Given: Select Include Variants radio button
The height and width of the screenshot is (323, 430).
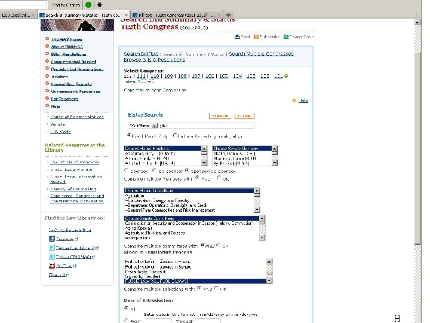Looking at the screenshot, I should (x=175, y=135).
